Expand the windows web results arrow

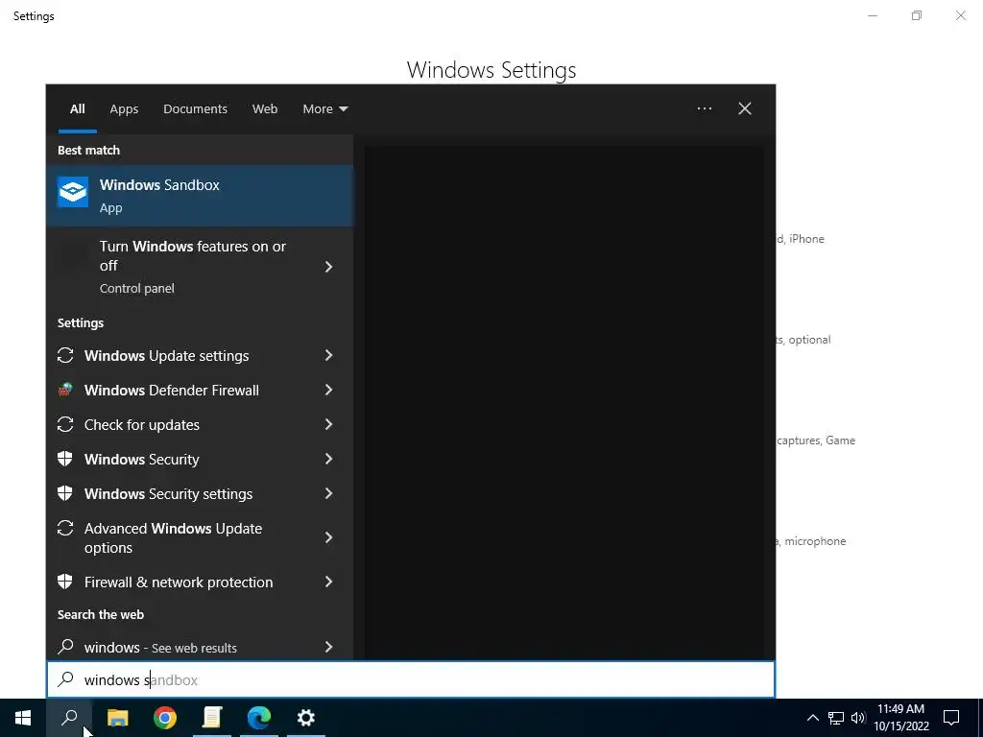pos(328,647)
